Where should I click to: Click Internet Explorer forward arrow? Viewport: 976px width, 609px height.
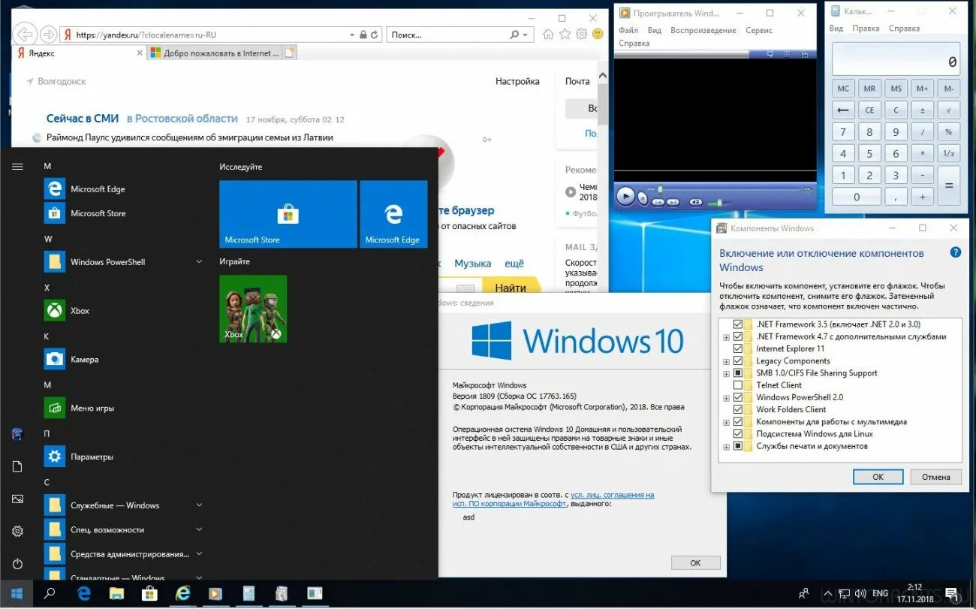[48, 34]
